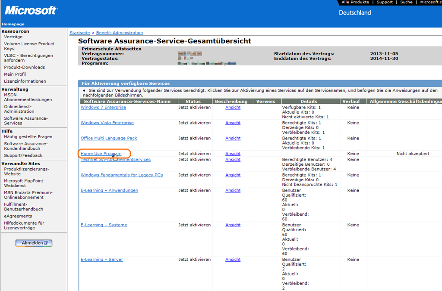Open Windows Vista Enterprise service link

pyautogui.click(x=107, y=123)
